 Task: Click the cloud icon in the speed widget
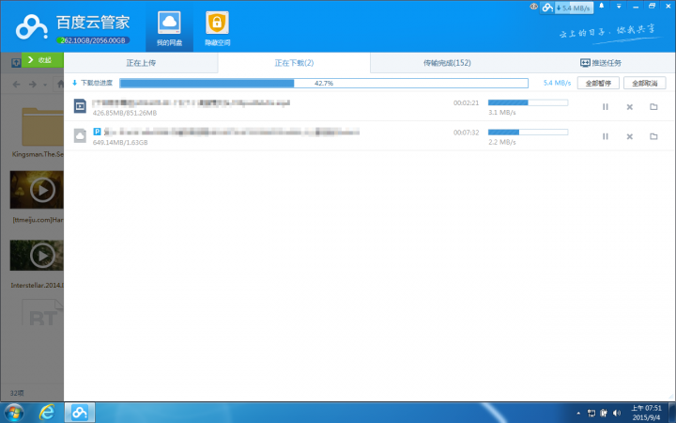(547, 8)
